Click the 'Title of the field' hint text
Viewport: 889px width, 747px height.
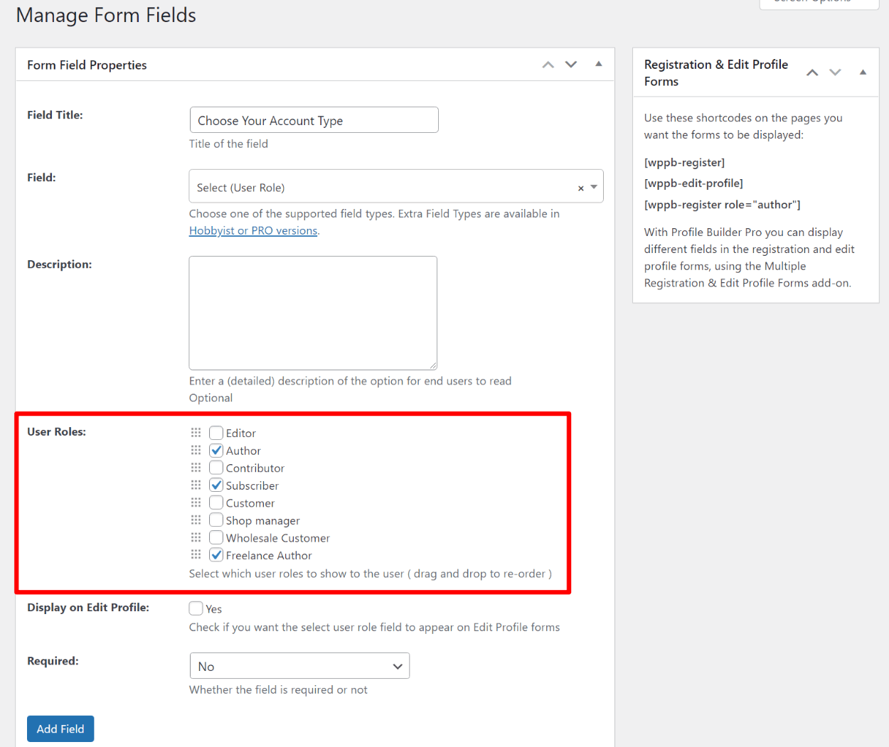(228, 144)
